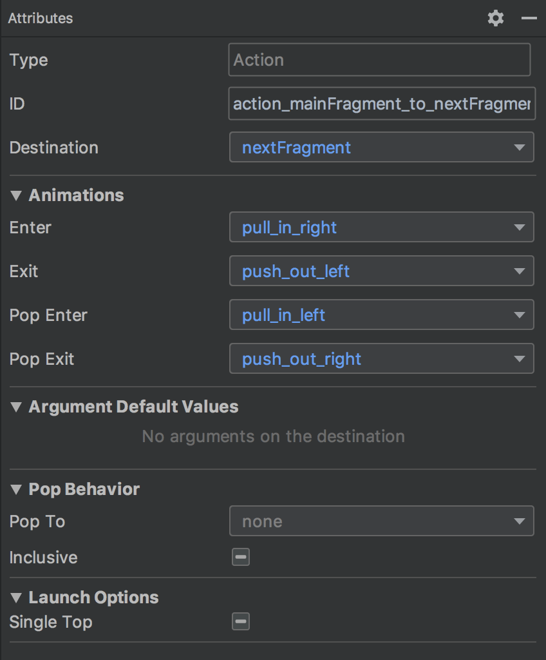Click the ID input field
Image resolution: width=546 pixels, height=660 pixels.
[381, 104]
